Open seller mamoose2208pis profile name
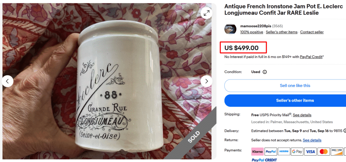346x162 pixels. click(x=255, y=26)
